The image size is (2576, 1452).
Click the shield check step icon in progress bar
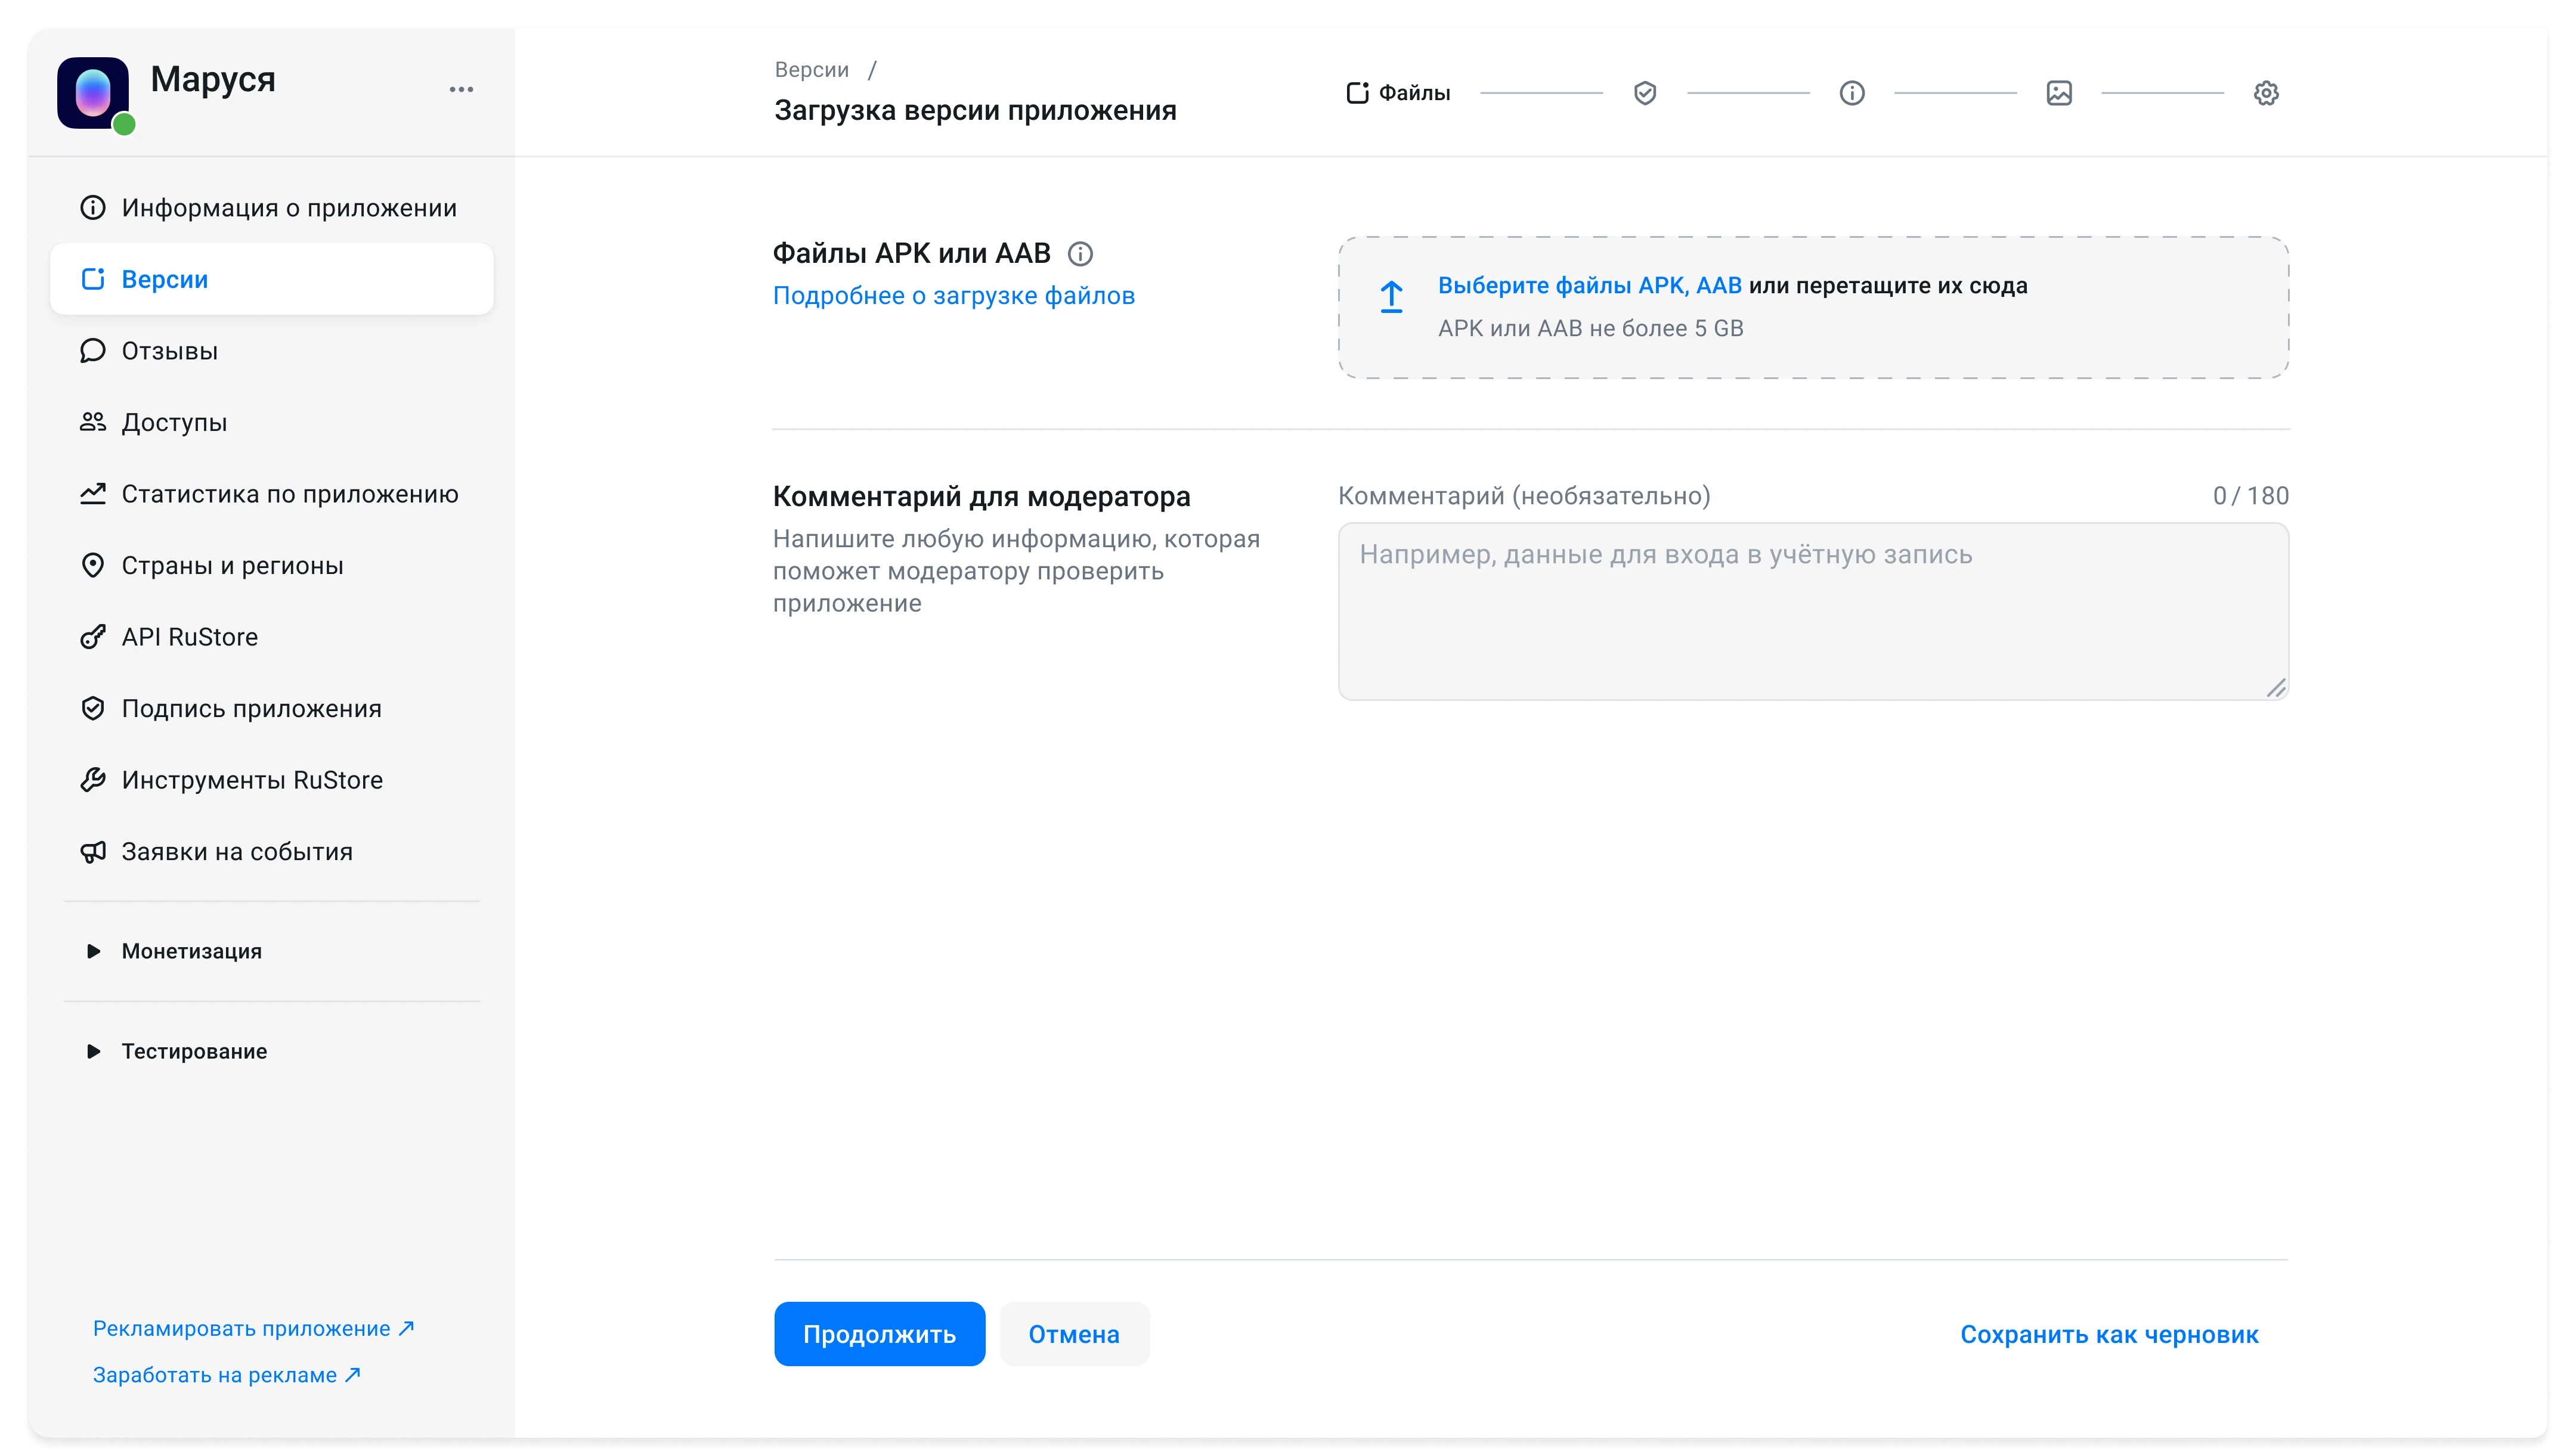pyautogui.click(x=1645, y=93)
